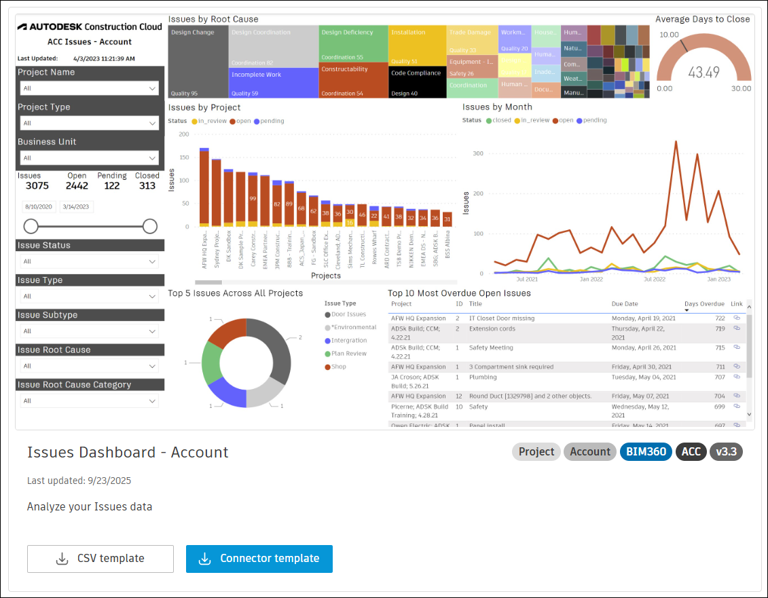Open link icon for IT Closet Door missing
768x598 pixels.
736,318
